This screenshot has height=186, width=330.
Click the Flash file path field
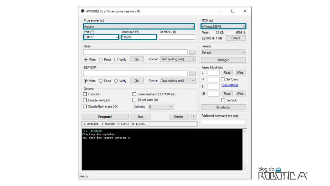click(135, 52)
